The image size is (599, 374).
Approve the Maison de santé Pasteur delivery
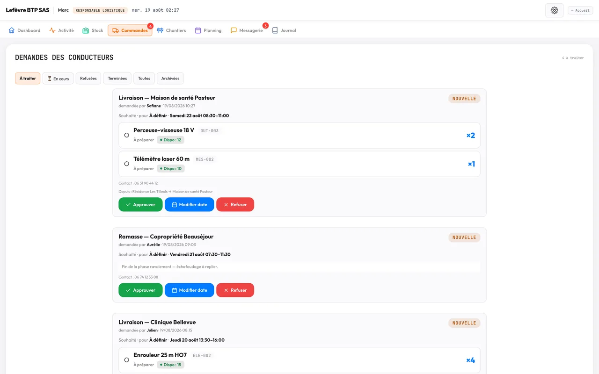coord(140,204)
